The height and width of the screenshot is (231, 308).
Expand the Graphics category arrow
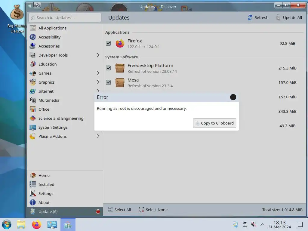tap(98, 82)
